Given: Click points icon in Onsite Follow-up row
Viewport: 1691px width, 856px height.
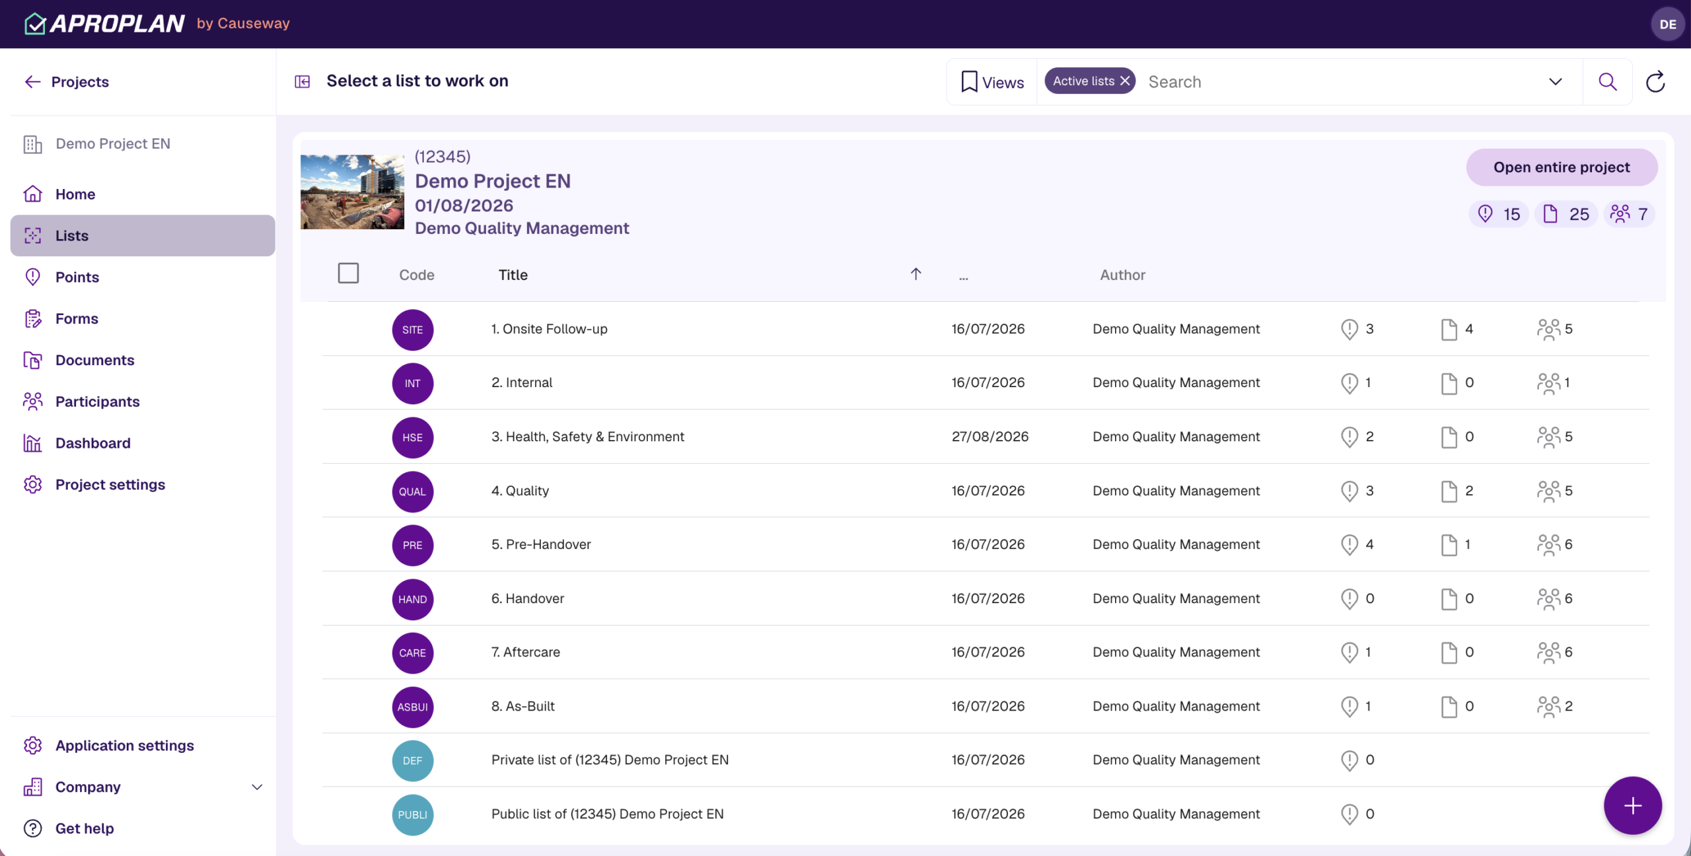Looking at the screenshot, I should click(1349, 329).
